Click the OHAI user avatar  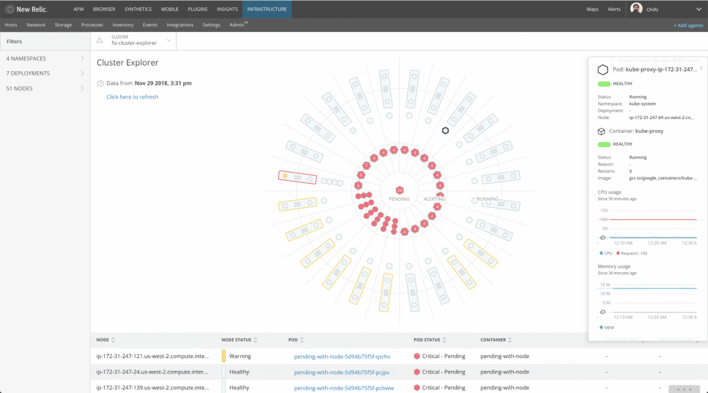click(636, 9)
